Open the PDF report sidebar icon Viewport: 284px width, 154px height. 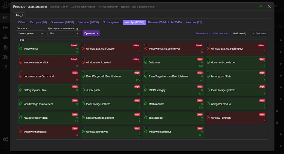[5, 67]
